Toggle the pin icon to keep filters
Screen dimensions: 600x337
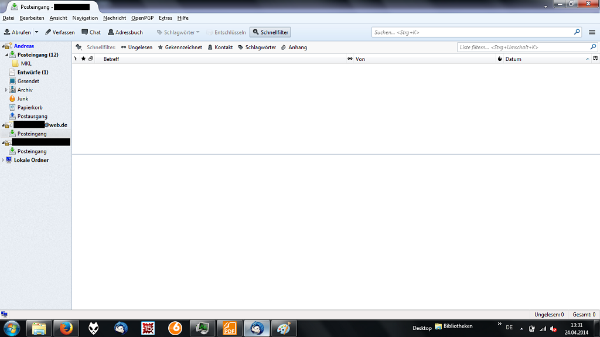coord(79,47)
